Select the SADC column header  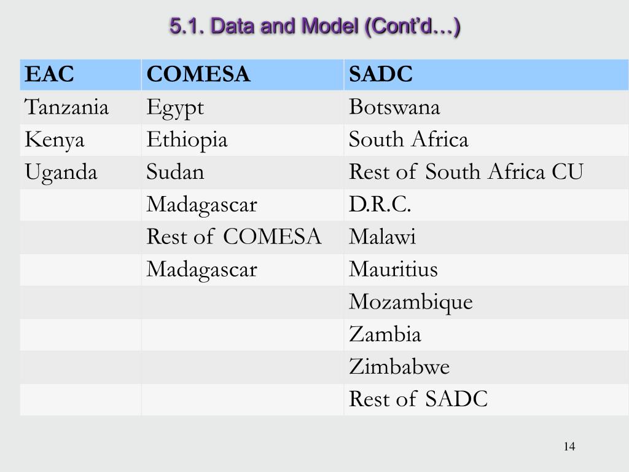[x=486, y=74]
